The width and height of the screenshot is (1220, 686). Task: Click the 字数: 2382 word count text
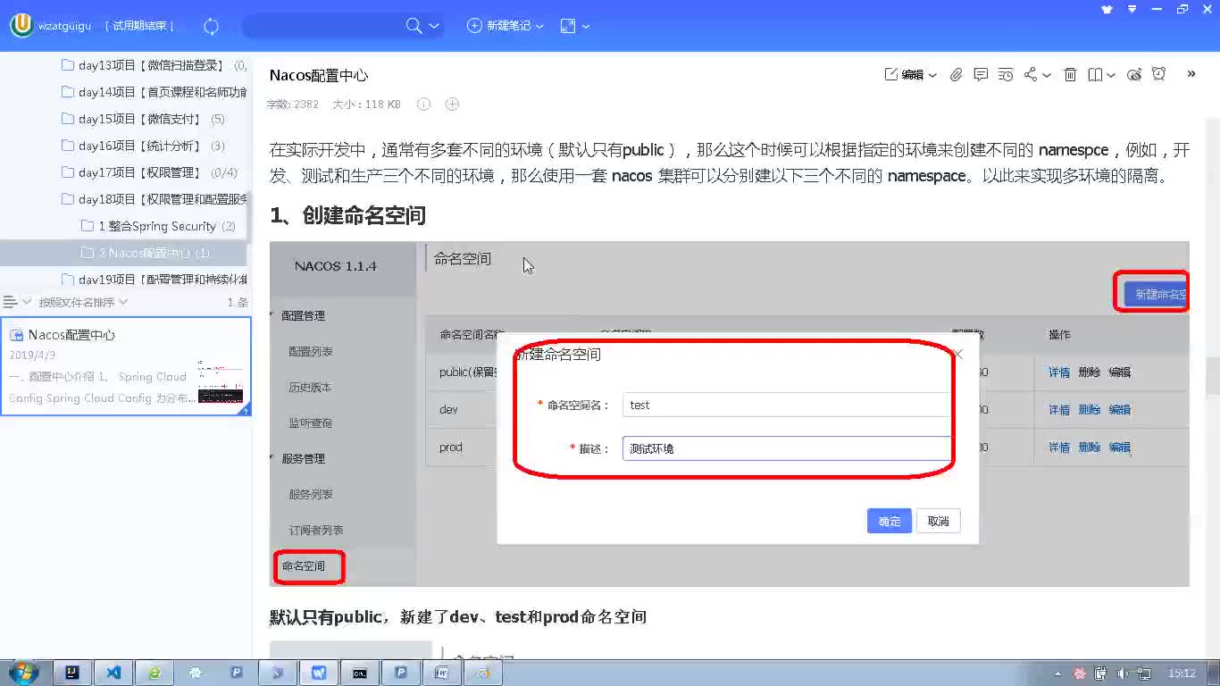pos(293,105)
